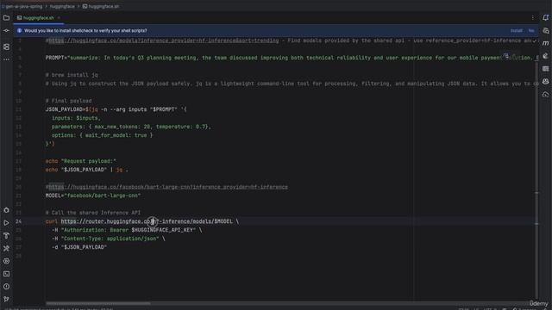Open the tool window icon below the Notifications bell

(546, 31)
